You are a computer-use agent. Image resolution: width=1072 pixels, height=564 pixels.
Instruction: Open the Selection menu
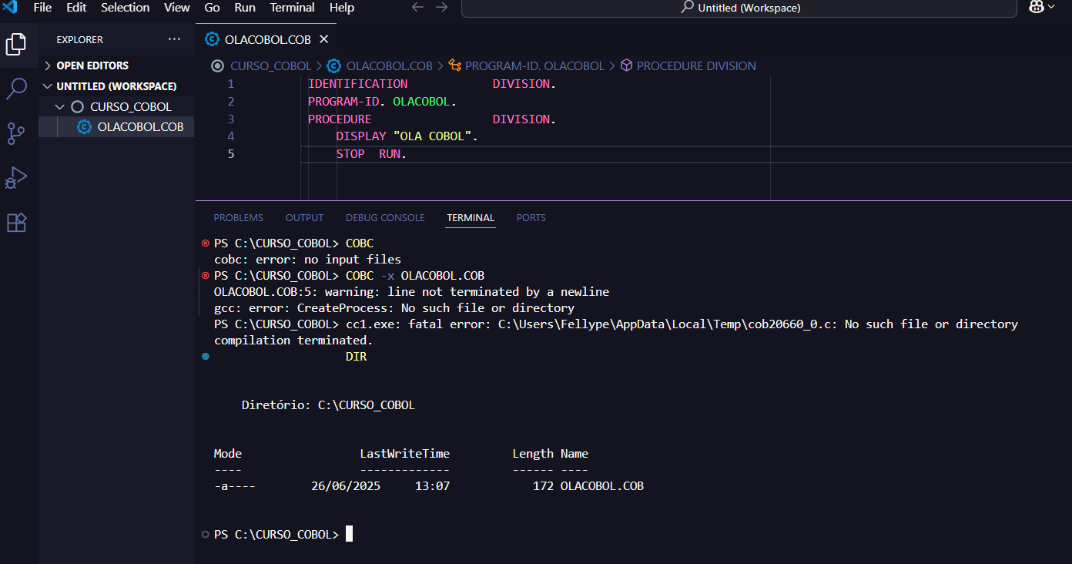coord(126,8)
